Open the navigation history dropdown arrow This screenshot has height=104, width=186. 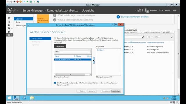coord(17,10)
